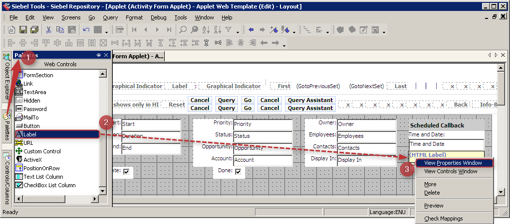510x224 pixels.
Task: Click the Undo arrow icon
Action: pos(86,30)
